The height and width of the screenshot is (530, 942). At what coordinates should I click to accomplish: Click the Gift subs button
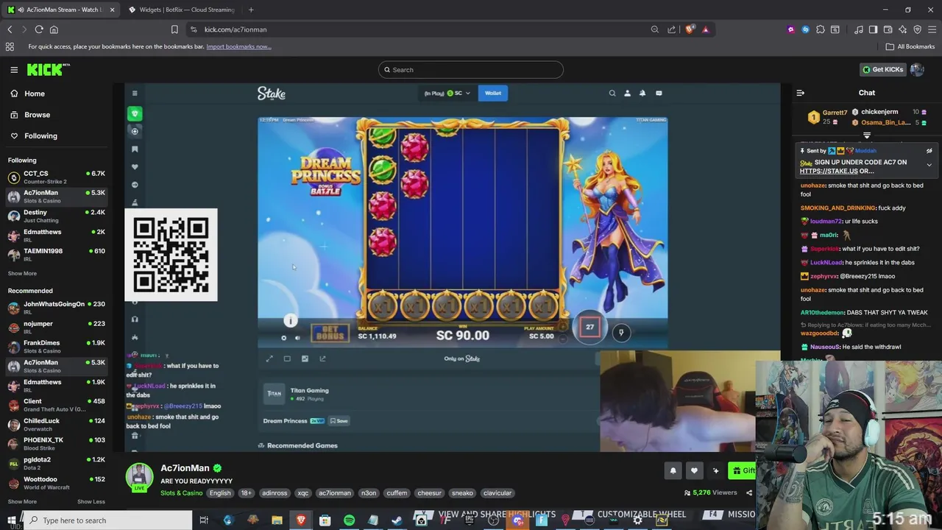click(x=743, y=470)
